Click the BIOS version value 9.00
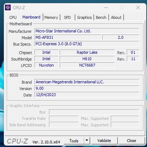Screen dimensions: 147x147 (x=87, y=88)
